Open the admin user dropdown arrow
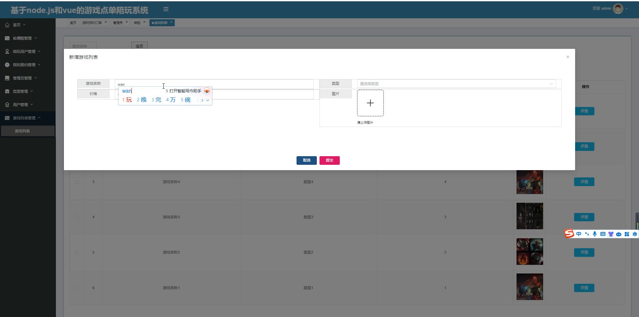Screen dimensions: 639x317 (627, 9)
